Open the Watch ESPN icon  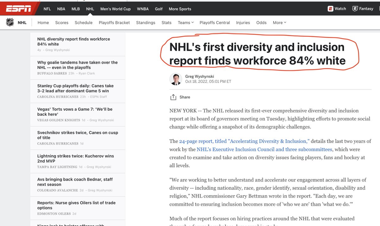[x=331, y=9]
